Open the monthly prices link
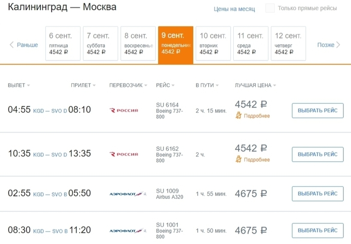351x244 pixels. point(234,9)
